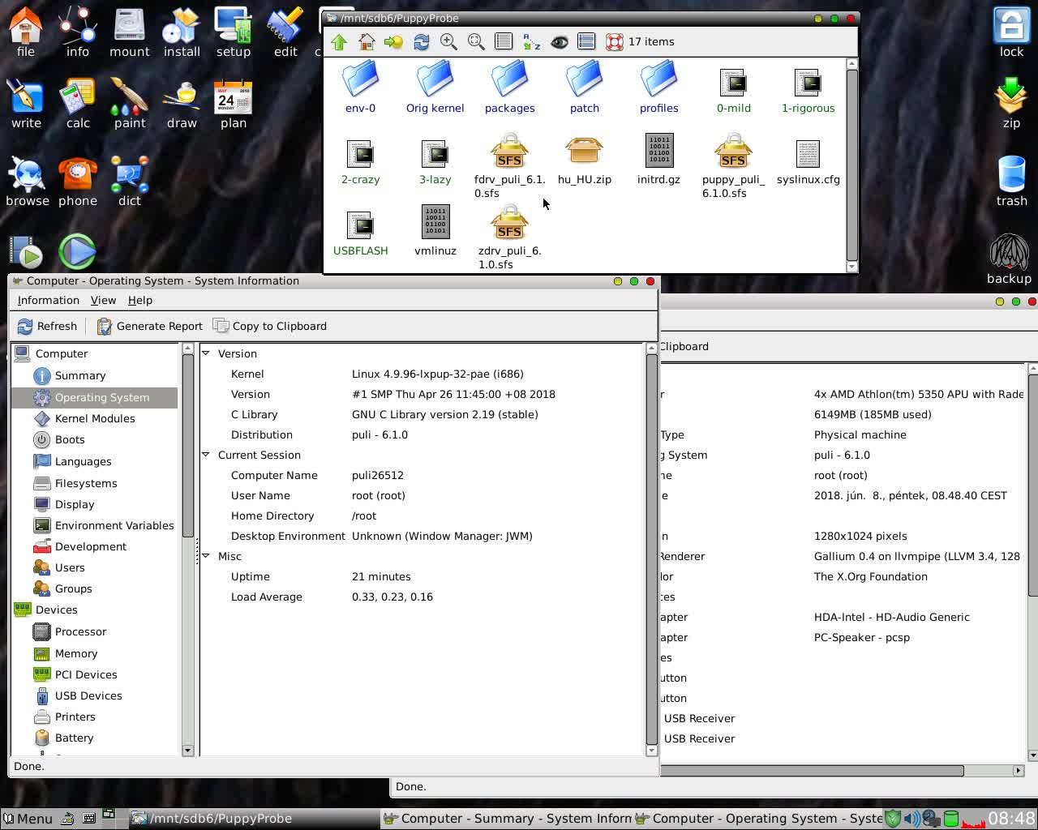The height and width of the screenshot is (830, 1038).
Task: Click Kernel value Linux 4.9.96-lxpup-32-pae
Action: click(x=437, y=374)
